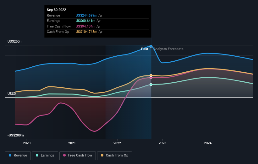The width and height of the screenshot is (258, 164).
Task: Toggle the Earnings legend button
Action: pyautogui.click(x=45, y=156)
